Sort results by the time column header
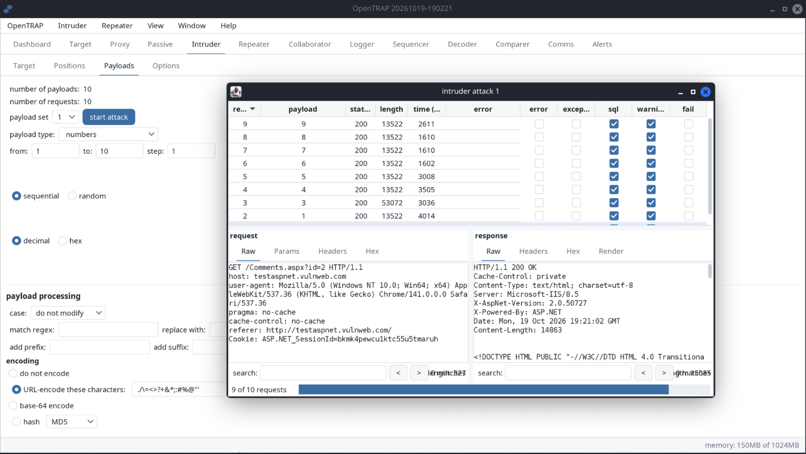The width and height of the screenshot is (806, 454). pos(427,109)
